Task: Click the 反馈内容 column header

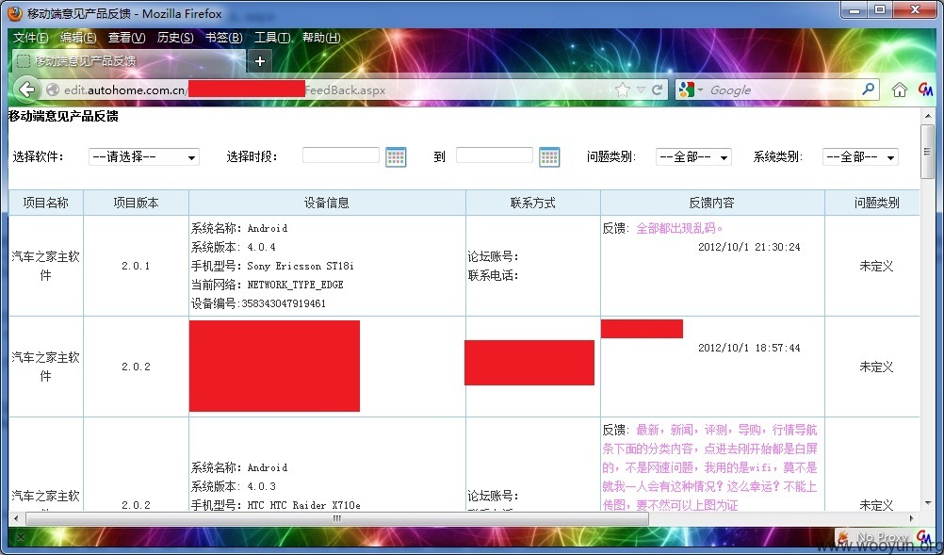Action: pos(712,203)
